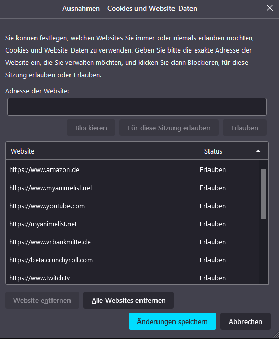Select the https://www.twitch.tv row
Viewport: 279px width, 339px height.
tap(133, 278)
